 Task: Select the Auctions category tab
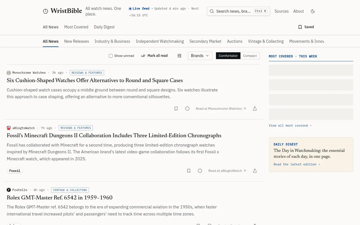click(235, 41)
